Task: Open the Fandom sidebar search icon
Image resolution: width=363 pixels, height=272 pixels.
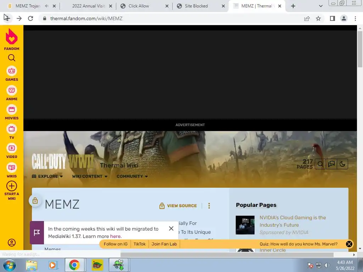Action: click(12, 58)
